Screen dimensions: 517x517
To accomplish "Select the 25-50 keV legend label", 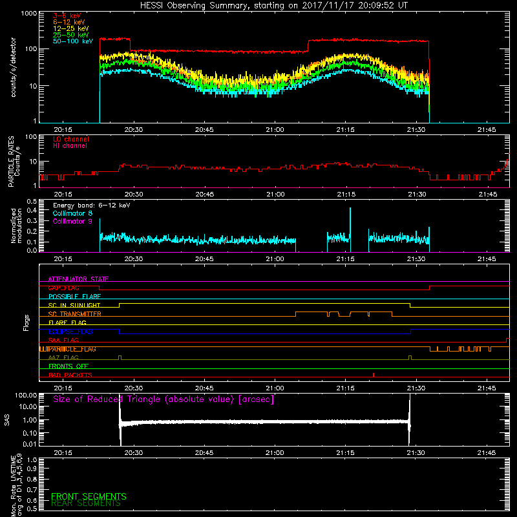I will (x=70, y=35).
